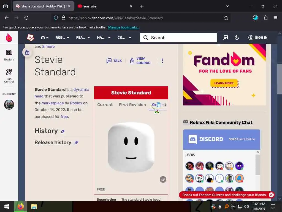This screenshot has width=282, height=212.
Task: Switch to the YouTube tab
Action: click(105, 6)
